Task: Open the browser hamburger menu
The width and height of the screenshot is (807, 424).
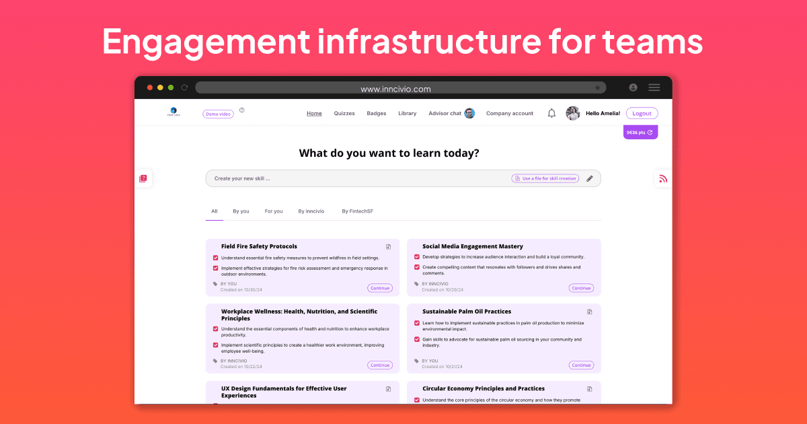Action: (x=654, y=87)
